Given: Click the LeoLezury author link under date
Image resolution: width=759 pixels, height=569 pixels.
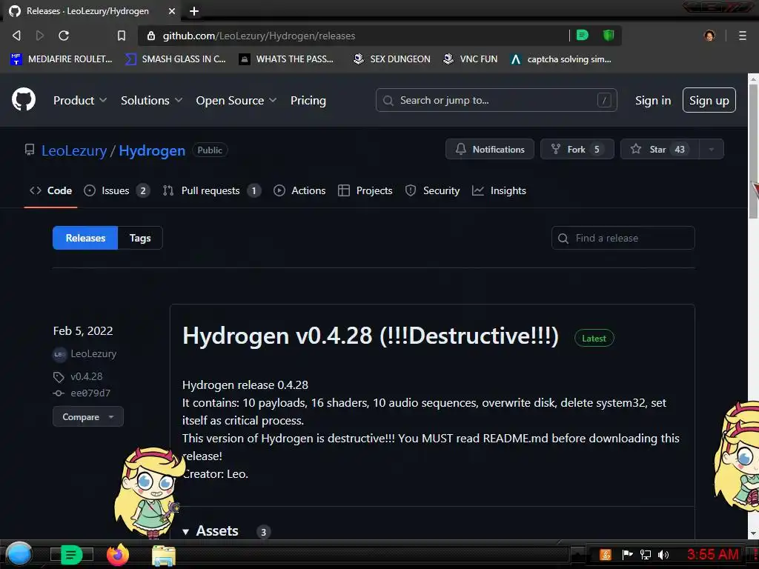Looking at the screenshot, I should [x=93, y=353].
